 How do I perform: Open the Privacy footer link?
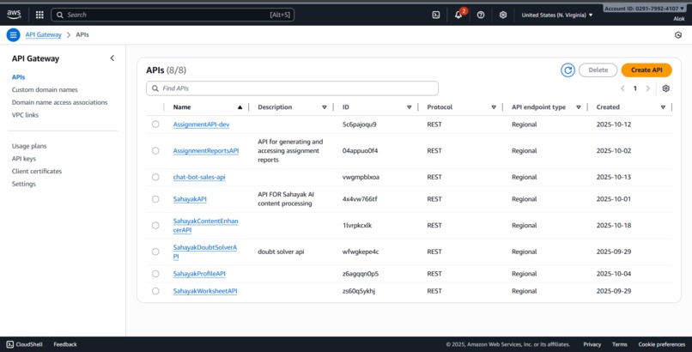pos(592,344)
